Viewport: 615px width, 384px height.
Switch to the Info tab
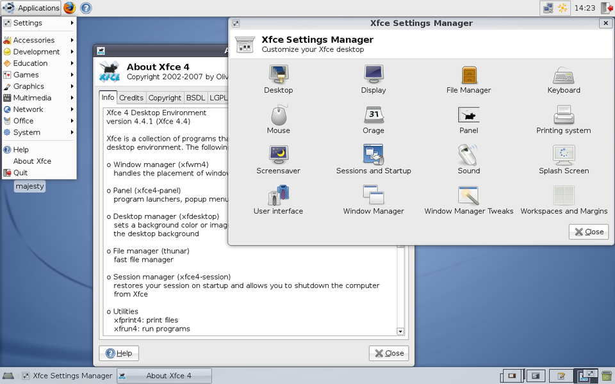[x=108, y=97]
